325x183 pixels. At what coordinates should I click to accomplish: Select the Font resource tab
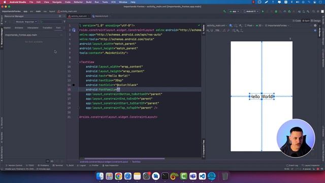pyautogui.click(x=58, y=27)
